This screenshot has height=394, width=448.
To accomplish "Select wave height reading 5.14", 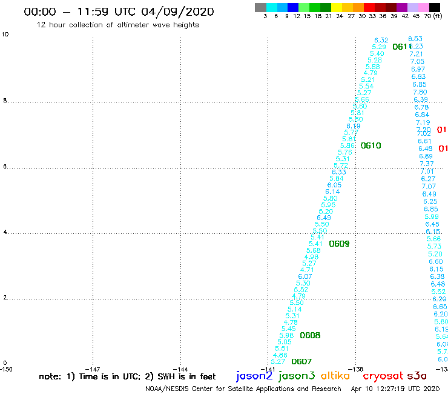I will point(295,309).
